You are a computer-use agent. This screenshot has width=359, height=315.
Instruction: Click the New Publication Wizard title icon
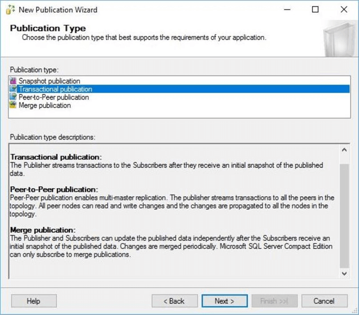coord(10,9)
